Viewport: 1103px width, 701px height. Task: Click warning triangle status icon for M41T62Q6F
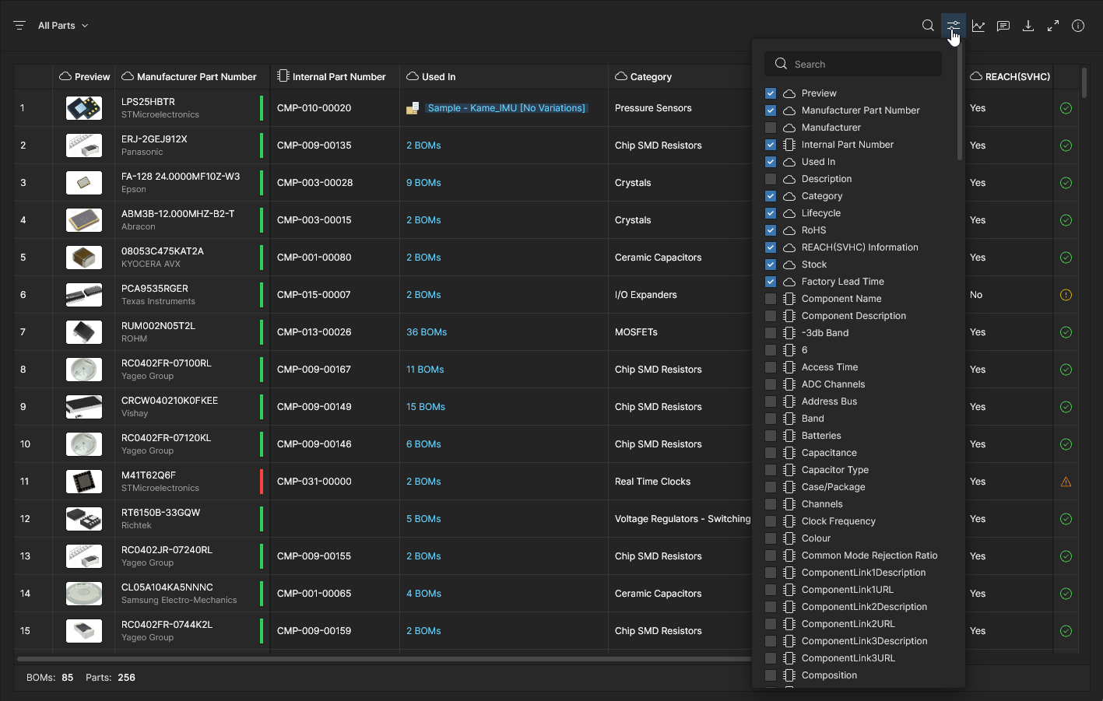(x=1066, y=482)
